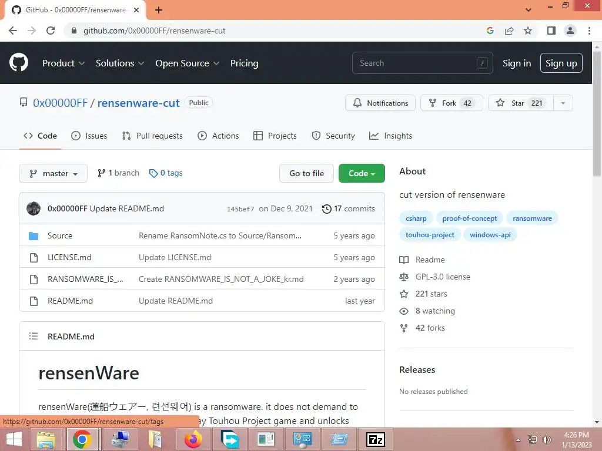Fork the repository
602x451 pixels.
click(x=451, y=103)
